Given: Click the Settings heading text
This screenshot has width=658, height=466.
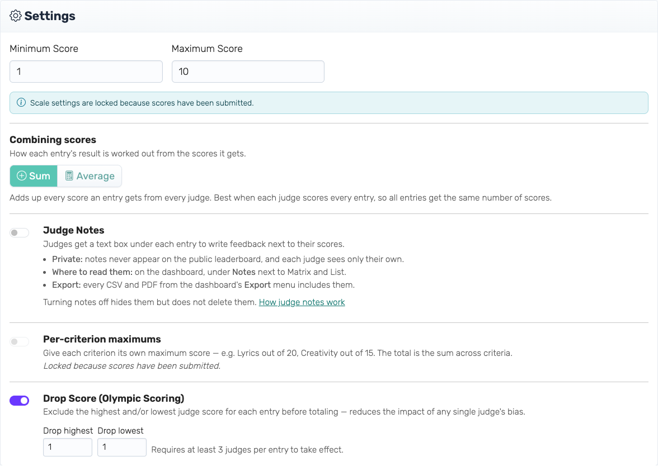Looking at the screenshot, I should pyautogui.click(x=50, y=16).
